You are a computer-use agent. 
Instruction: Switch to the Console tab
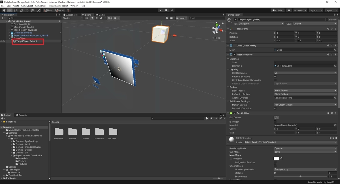[x=21, y=115]
